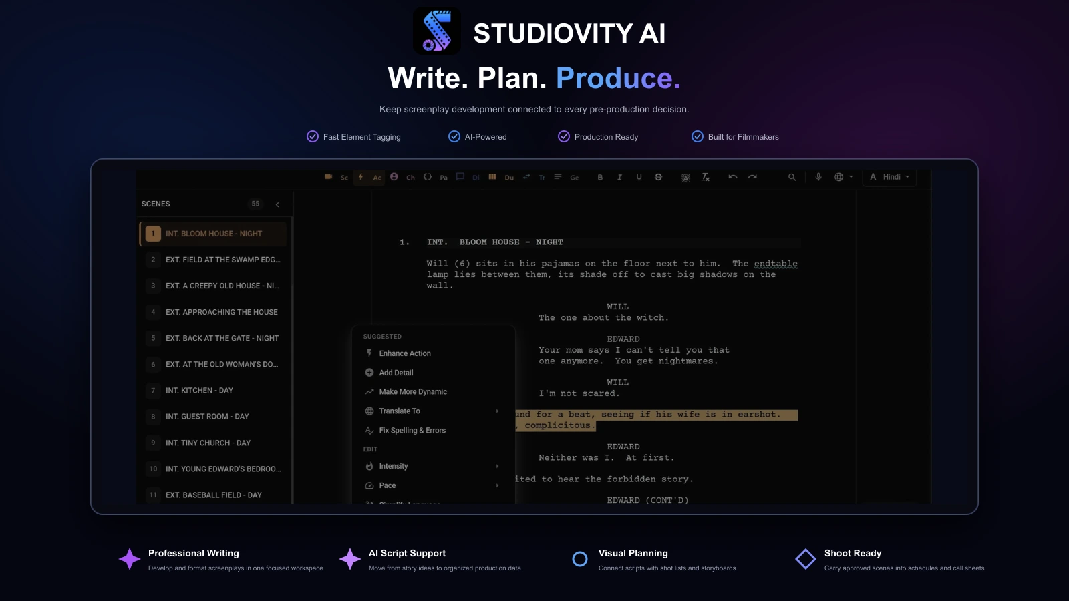Select the Scene heading element tool
This screenshot has width=1069, height=601.
click(337, 177)
